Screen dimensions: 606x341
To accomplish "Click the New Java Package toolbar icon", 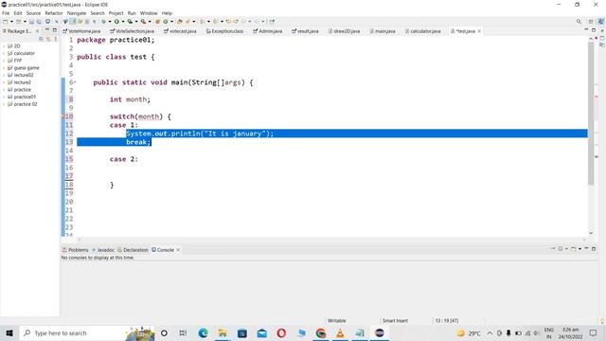I will (158, 21).
